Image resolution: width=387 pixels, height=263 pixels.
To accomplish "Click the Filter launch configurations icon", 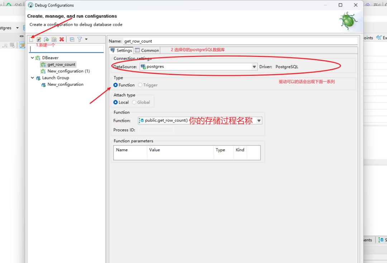I will (80, 39).
